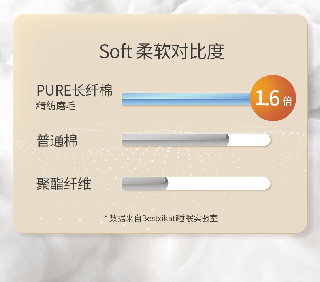Click the gray filled part of 聚酯纤维 bar
Screen dimensions: 320x282
tap(145, 184)
